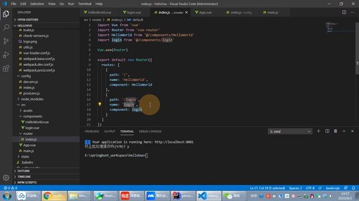The width and height of the screenshot is (359, 201).
Task: Open the Run and Debug view
Action: tap(6, 55)
